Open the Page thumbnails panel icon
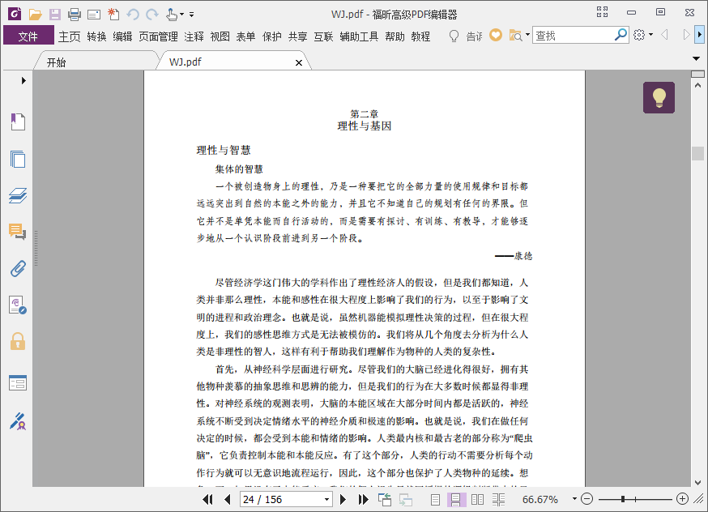 (18, 159)
